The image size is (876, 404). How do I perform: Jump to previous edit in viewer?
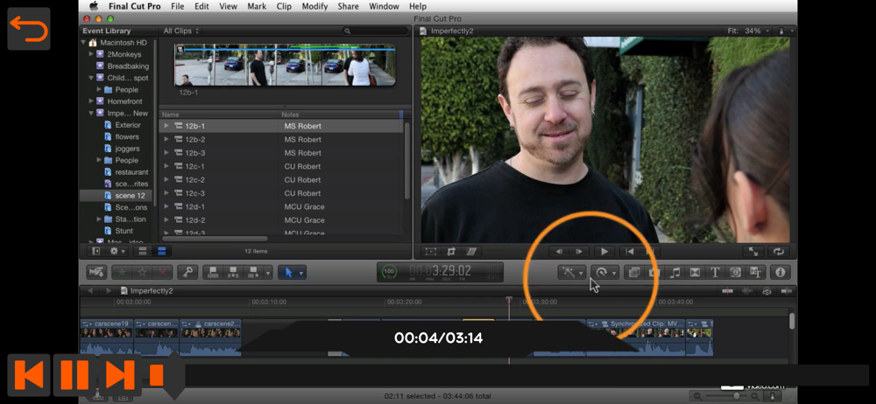[630, 252]
